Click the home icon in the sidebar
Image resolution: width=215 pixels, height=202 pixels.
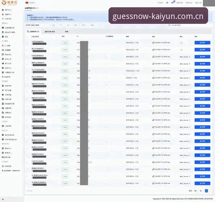3,10
